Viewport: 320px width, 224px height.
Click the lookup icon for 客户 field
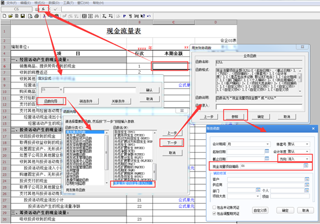[307, 179]
